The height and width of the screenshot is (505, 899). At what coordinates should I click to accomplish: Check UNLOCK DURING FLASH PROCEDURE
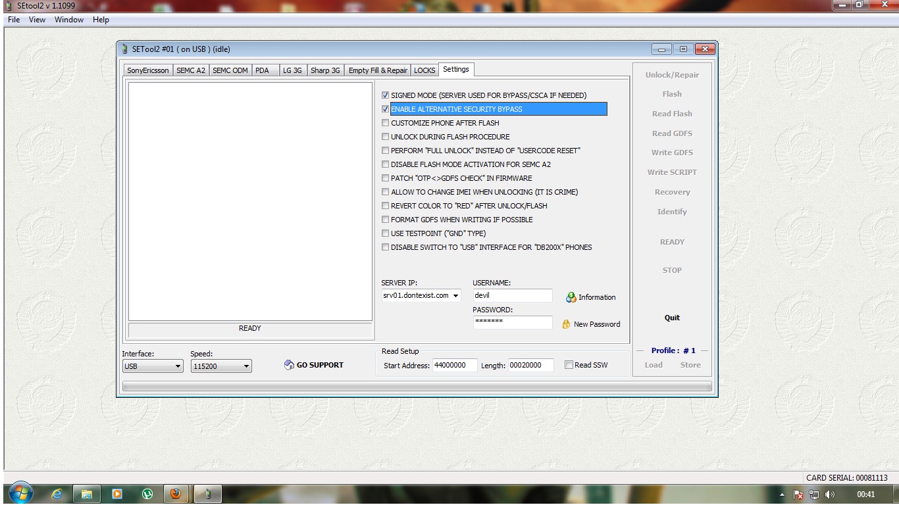click(x=386, y=137)
